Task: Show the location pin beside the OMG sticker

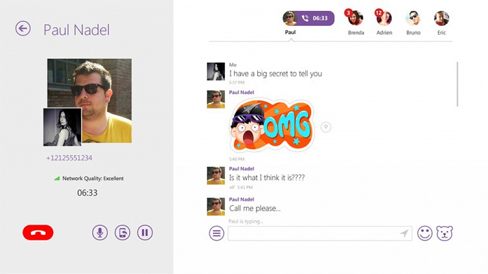Action: pos(326,127)
